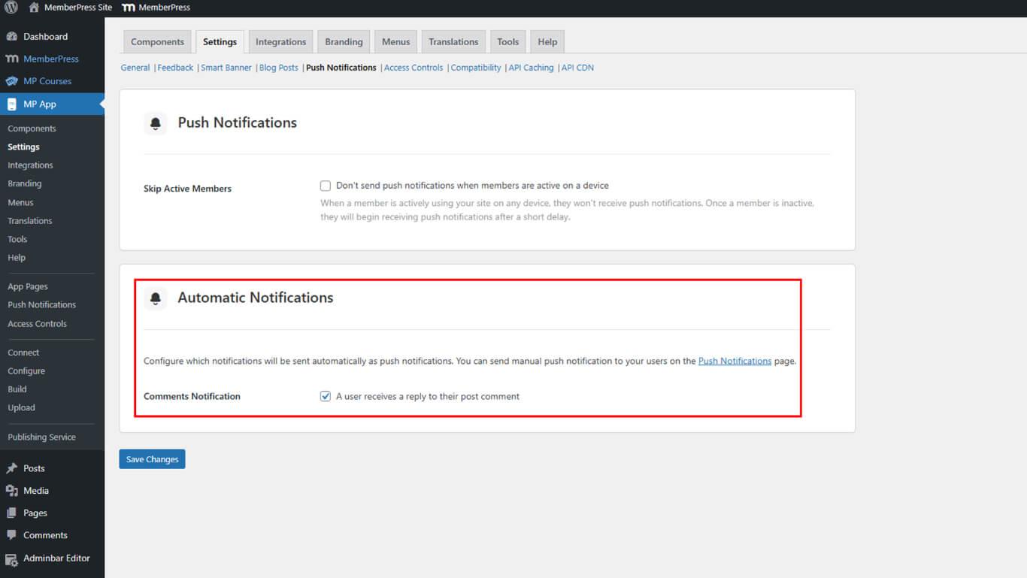Click the MemberPress Site home icon
The width and height of the screenshot is (1027, 578).
tap(34, 8)
